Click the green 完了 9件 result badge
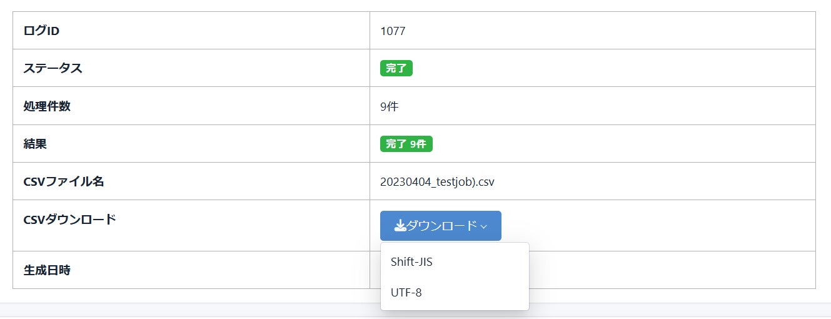831x319 pixels. 406,144
